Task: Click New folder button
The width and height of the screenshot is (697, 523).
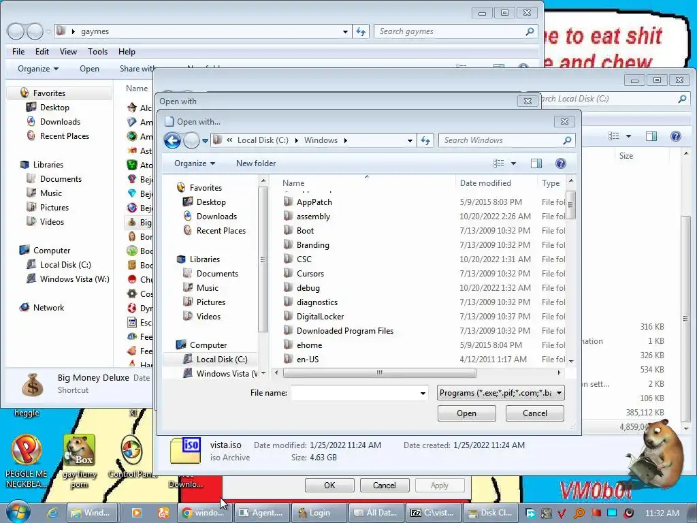Action: point(256,163)
